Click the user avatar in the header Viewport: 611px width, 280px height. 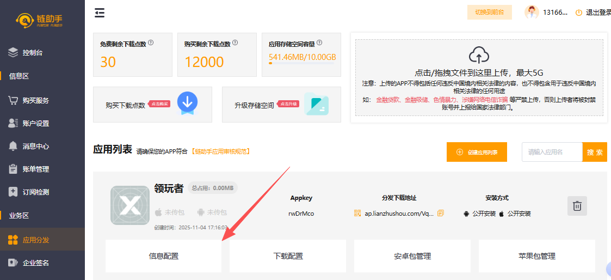click(532, 12)
